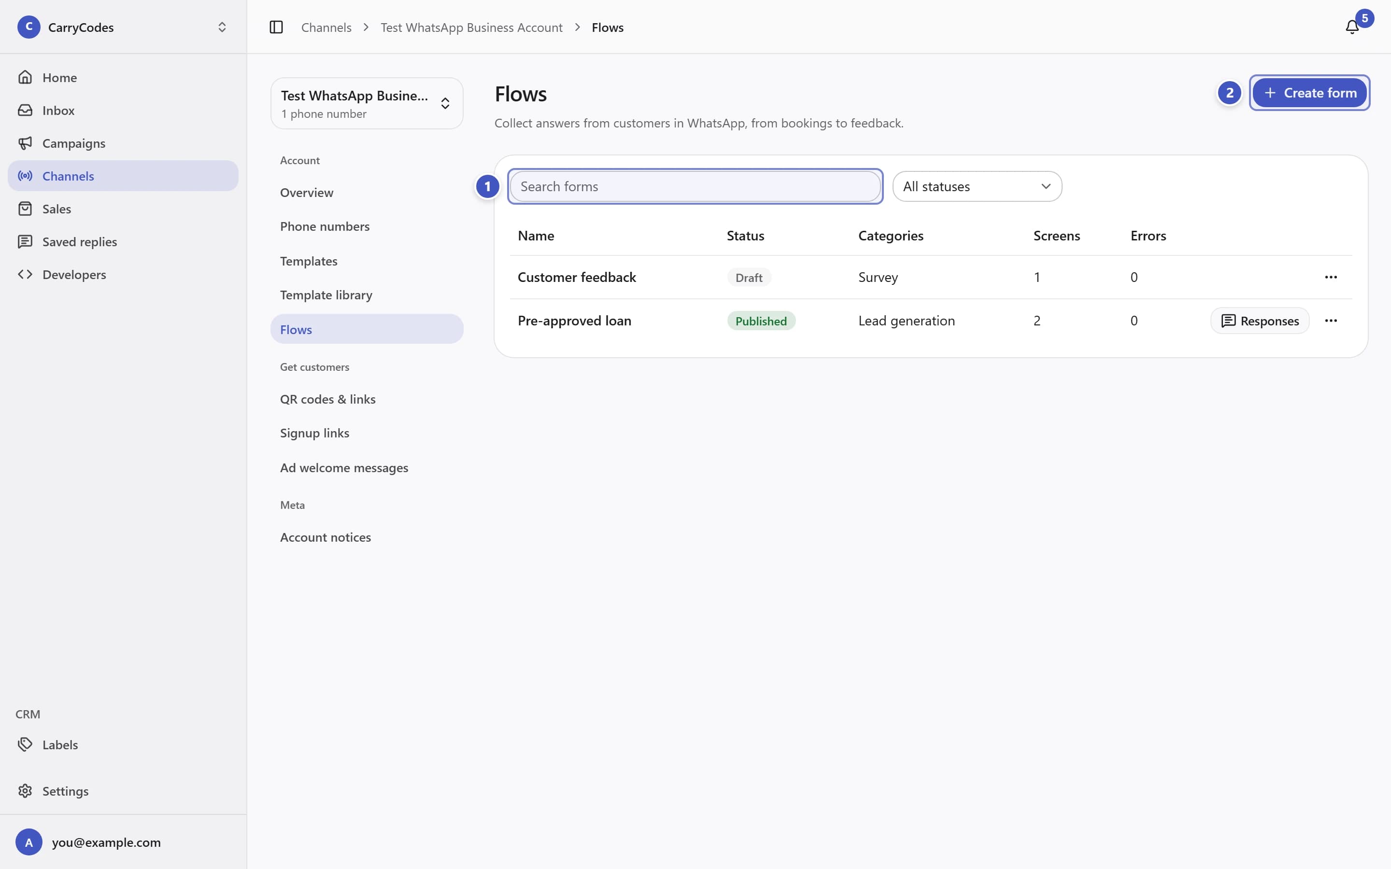The width and height of the screenshot is (1391, 869).
Task: Click the you@example.com account label
Action: click(106, 842)
